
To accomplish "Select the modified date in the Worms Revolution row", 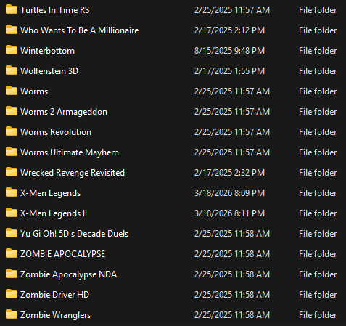I will 232,132.
